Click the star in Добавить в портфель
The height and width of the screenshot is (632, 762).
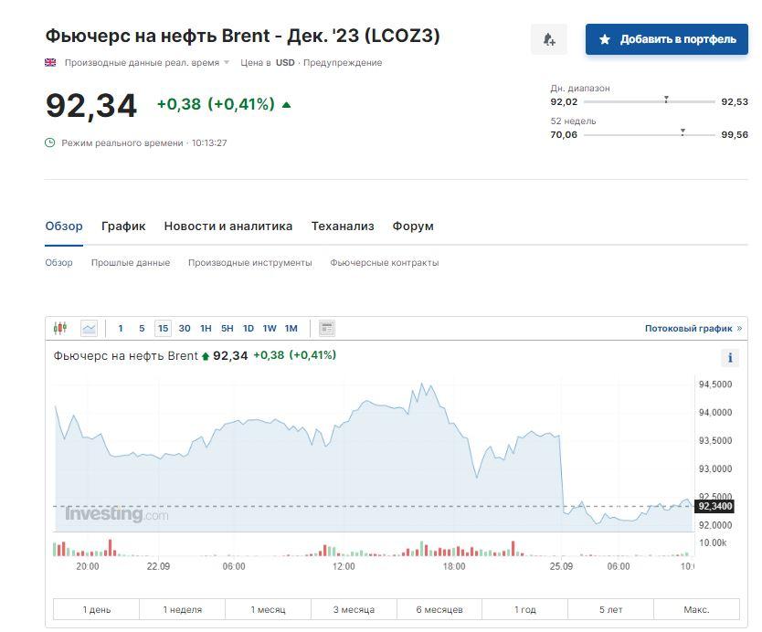pyautogui.click(x=605, y=39)
